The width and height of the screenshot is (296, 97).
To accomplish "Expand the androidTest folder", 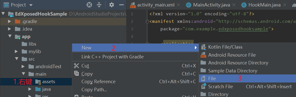I will (23, 67).
